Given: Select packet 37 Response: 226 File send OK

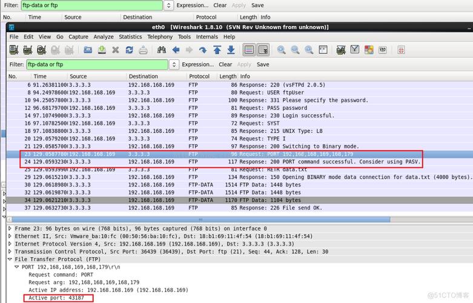Looking at the screenshot, I should pyautogui.click(x=240, y=208).
